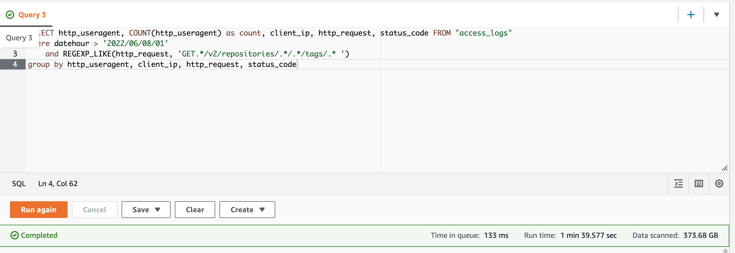Open editor preferences with the gear icon
The height and width of the screenshot is (253, 735).
tap(719, 183)
